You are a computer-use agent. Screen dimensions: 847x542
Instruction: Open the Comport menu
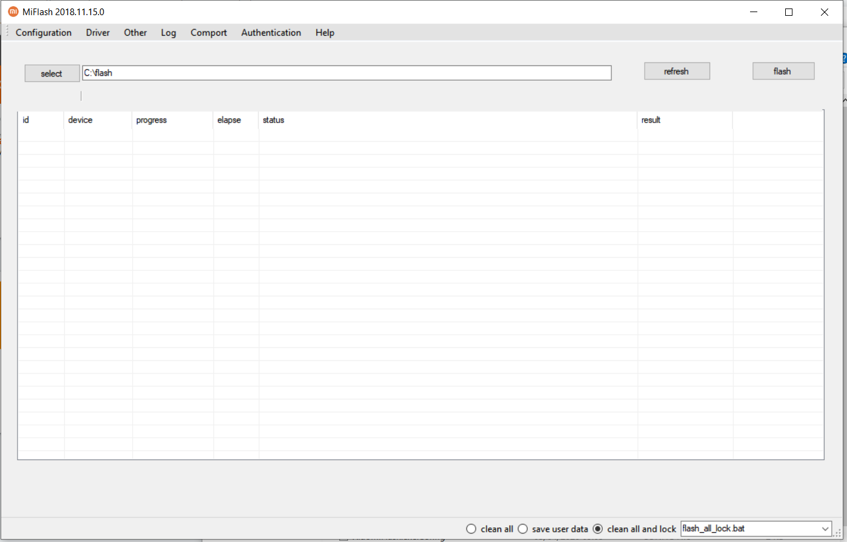208,33
